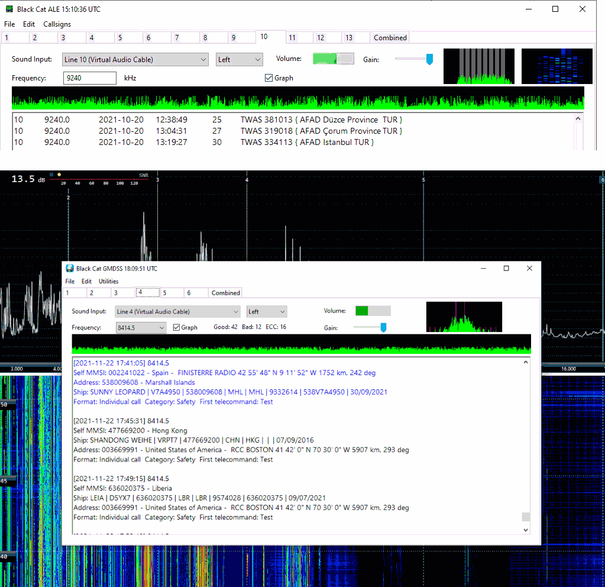Close the Black Cat ALE window
The image size is (605, 587).
(x=583, y=9)
